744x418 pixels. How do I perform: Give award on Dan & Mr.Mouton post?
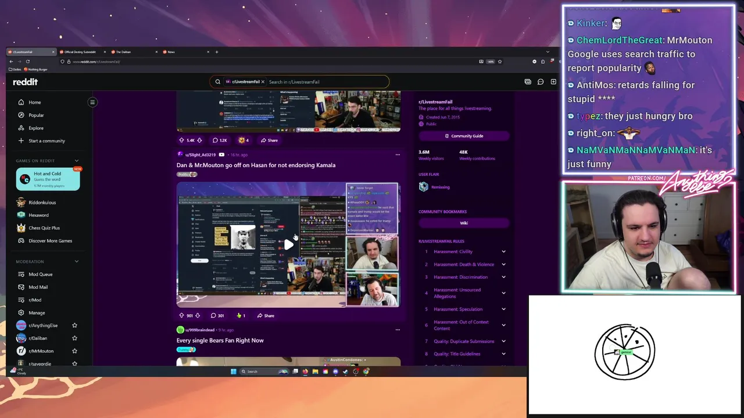[x=241, y=315]
